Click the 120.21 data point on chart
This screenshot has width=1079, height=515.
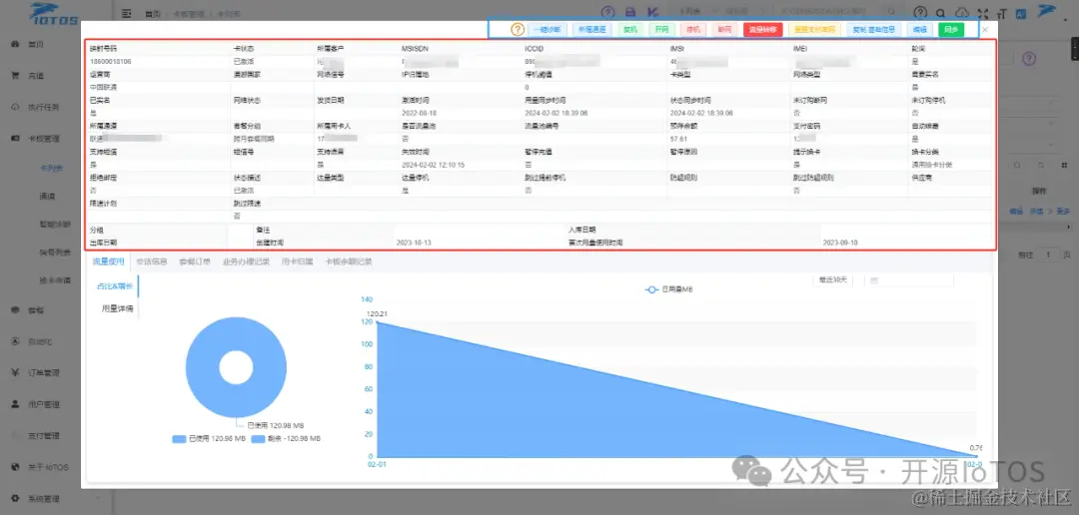(x=377, y=321)
